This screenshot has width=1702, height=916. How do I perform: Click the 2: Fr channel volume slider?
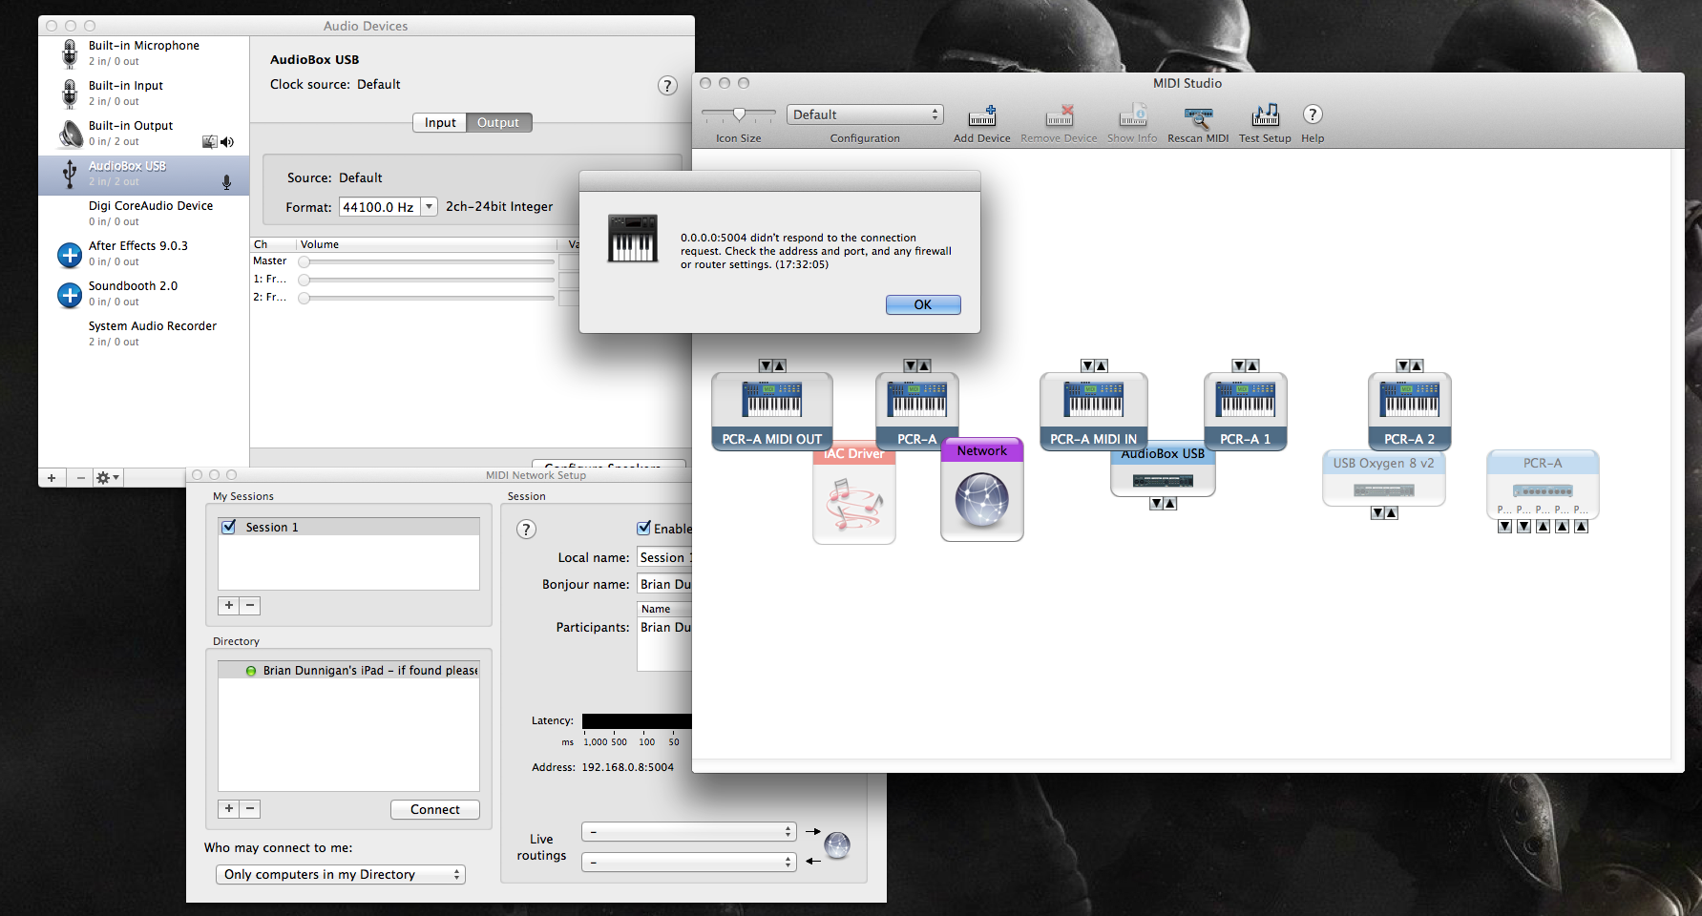click(427, 298)
